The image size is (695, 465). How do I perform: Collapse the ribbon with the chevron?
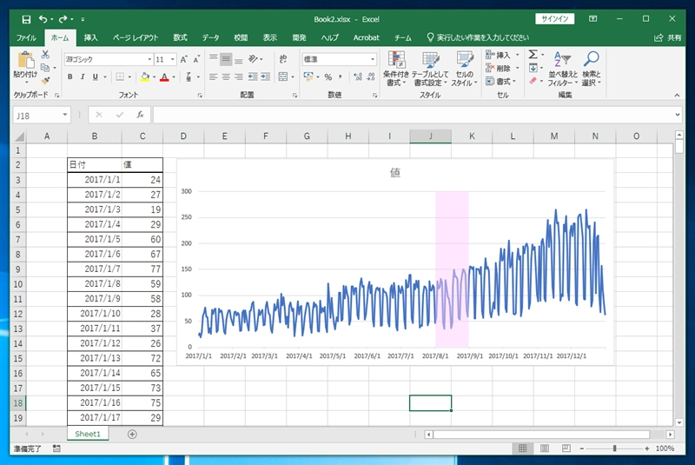click(677, 95)
